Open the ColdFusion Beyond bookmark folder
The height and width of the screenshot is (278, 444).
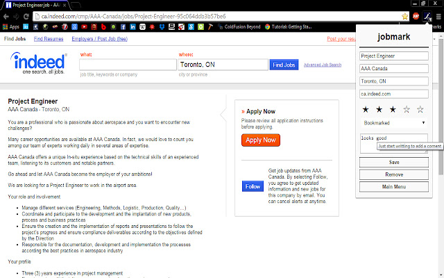click(239, 27)
